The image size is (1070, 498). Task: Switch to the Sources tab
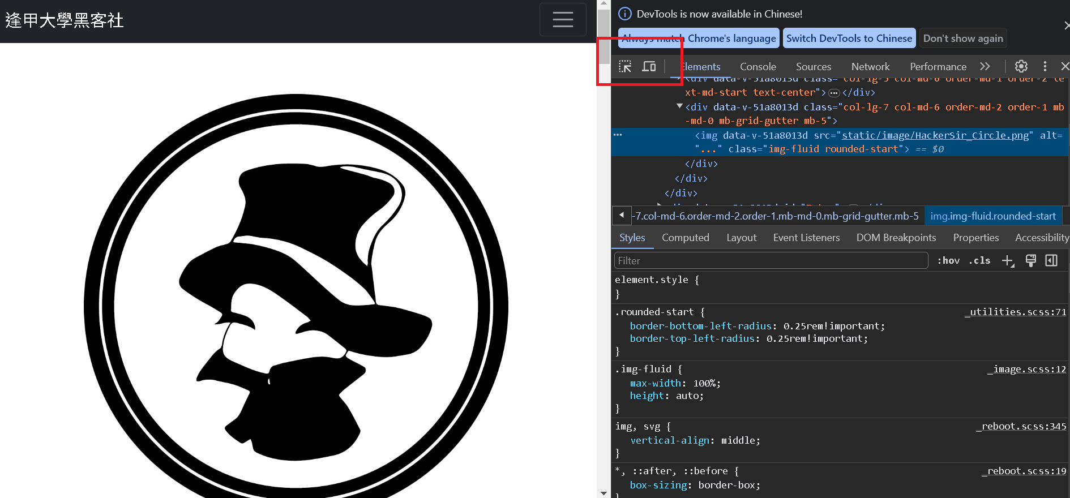(x=813, y=67)
